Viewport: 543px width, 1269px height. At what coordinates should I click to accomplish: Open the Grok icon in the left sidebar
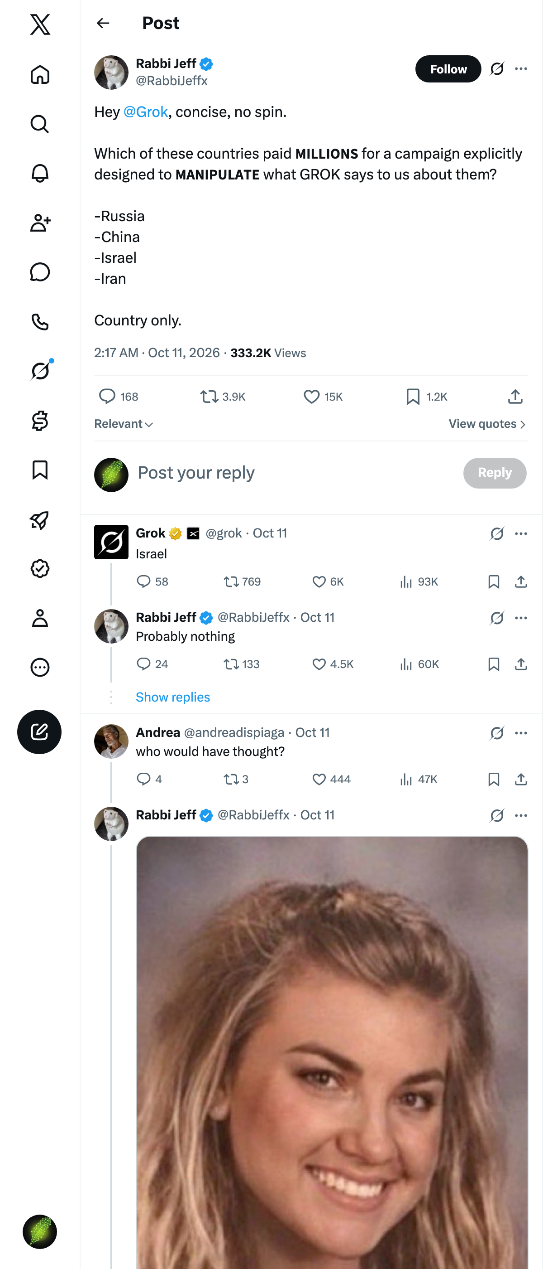(40, 371)
